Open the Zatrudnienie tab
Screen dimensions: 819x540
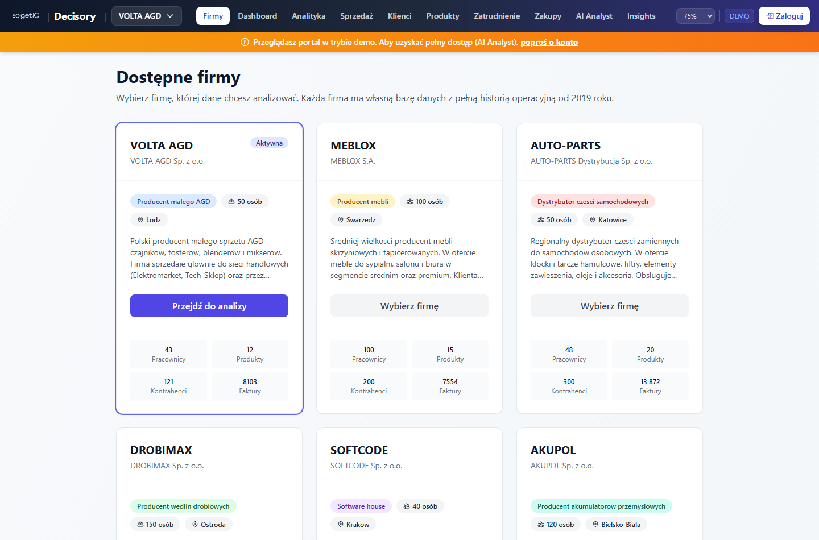pos(497,16)
